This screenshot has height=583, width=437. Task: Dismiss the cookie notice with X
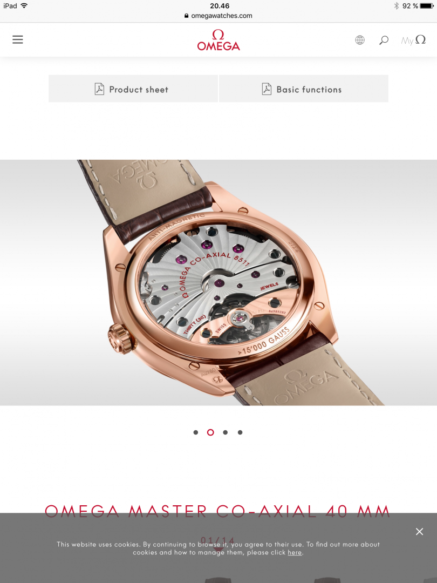pos(420,531)
